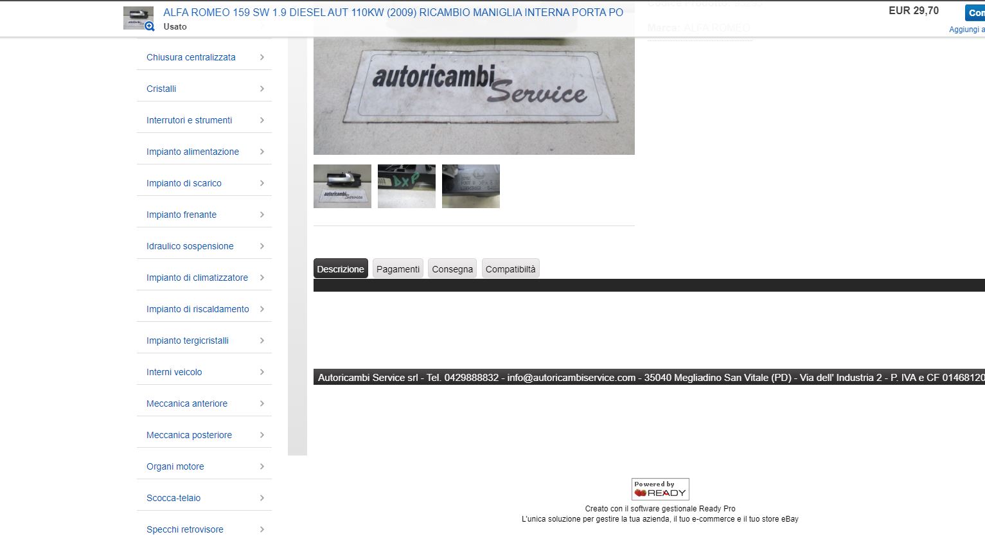Expand Impianto di riscaldamento chevron
Viewport: 985px width, 539px height.
(x=262, y=309)
